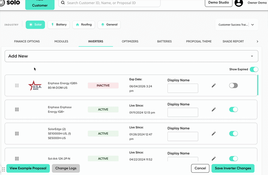Edit pencil for Enphase IQ8X-80-M-DOM-US inverter

(214, 85)
